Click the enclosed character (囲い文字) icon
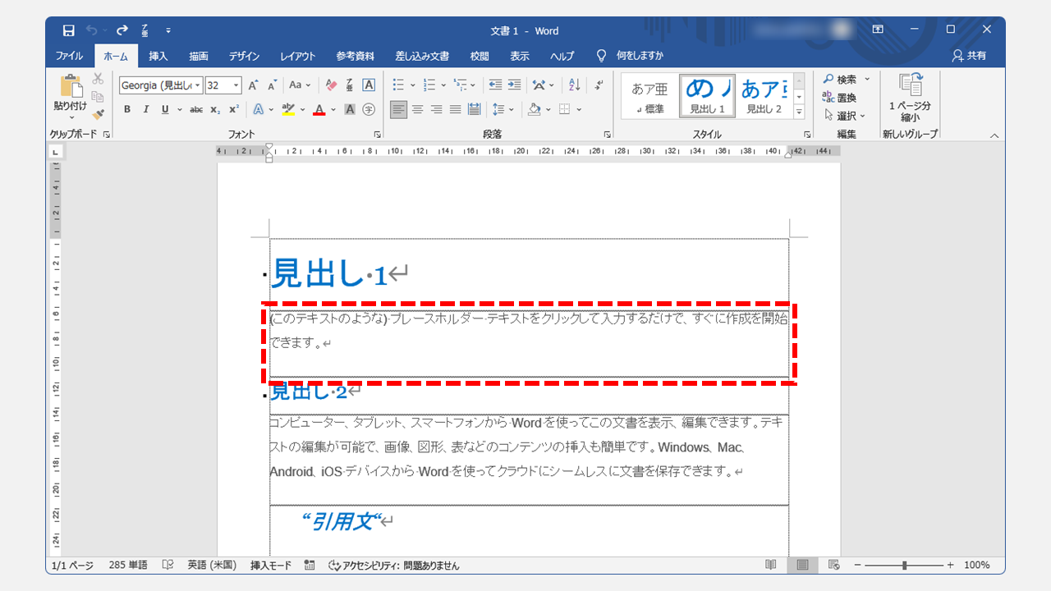This screenshot has height=591, width=1051. tap(369, 109)
